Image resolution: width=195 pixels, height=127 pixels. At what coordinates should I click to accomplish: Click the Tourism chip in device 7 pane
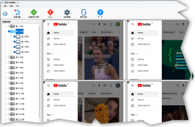tap(92, 93)
